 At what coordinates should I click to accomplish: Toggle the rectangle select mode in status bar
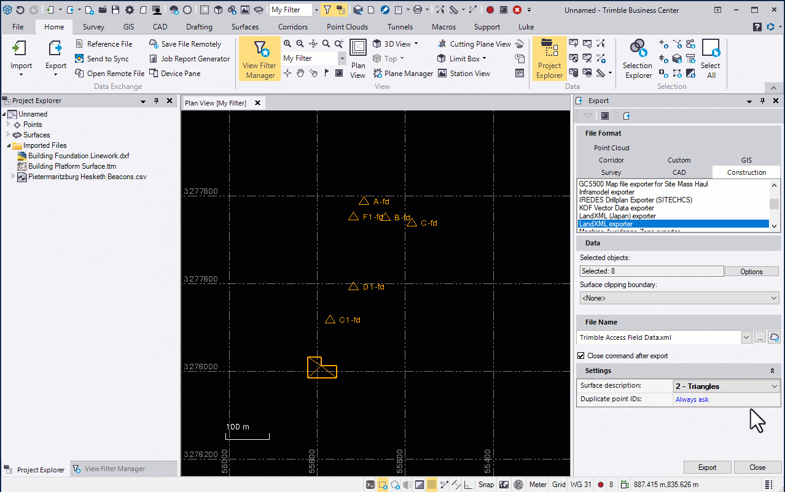(382, 484)
